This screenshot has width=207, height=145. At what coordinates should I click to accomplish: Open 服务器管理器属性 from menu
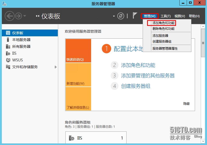(165, 49)
